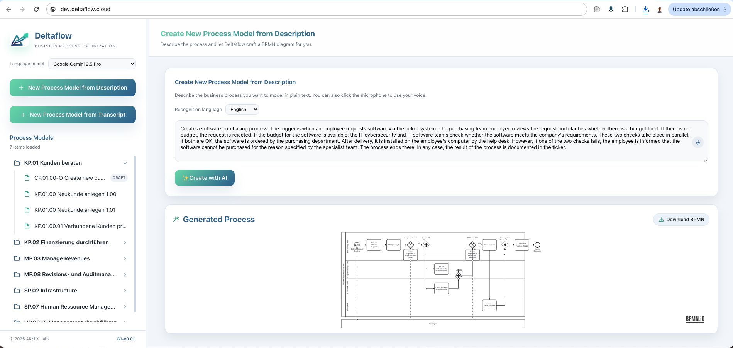Click the Update abschließen button
Image resolution: width=733 pixels, height=348 pixels.
coord(696,9)
